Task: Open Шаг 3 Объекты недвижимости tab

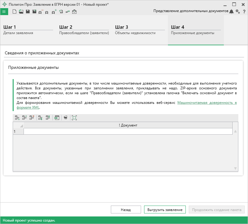Action: tap(140, 30)
